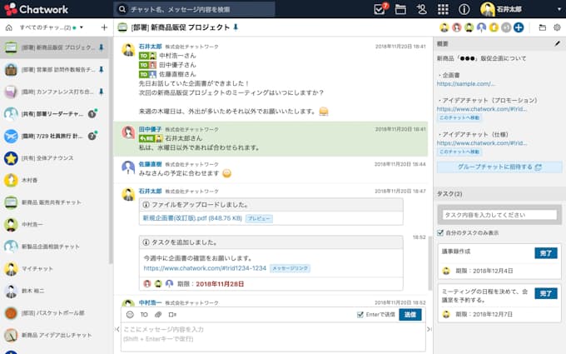Image resolution: width=566 pixels, height=354 pixels.
Task: Open file management icon in top bar
Action: (x=400, y=9)
